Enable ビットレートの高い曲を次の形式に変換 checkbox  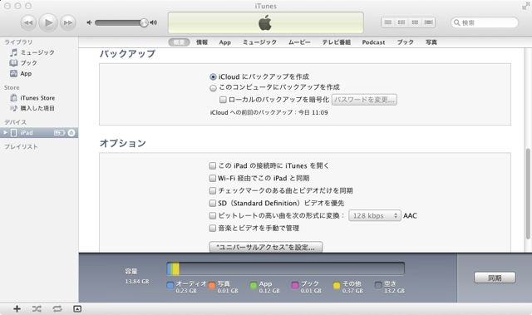pos(213,215)
